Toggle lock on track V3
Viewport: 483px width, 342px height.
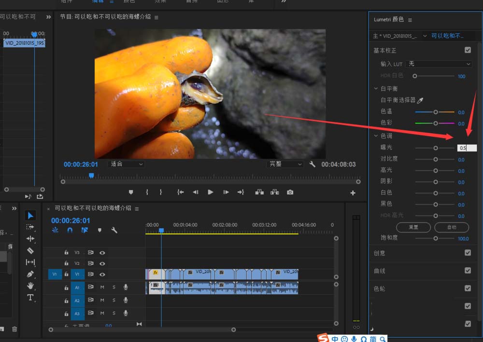tap(66, 252)
